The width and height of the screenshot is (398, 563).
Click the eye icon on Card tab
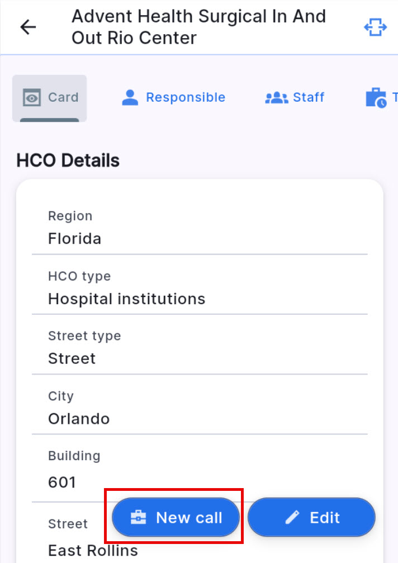pyautogui.click(x=32, y=98)
